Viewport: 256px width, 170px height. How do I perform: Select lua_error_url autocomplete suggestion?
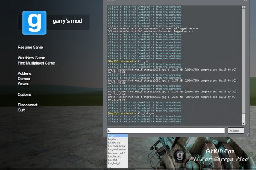[117, 153]
